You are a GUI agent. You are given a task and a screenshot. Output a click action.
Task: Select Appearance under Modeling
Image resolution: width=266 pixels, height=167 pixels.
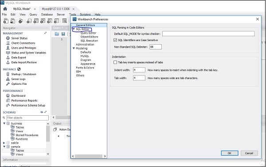pos(88,64)
